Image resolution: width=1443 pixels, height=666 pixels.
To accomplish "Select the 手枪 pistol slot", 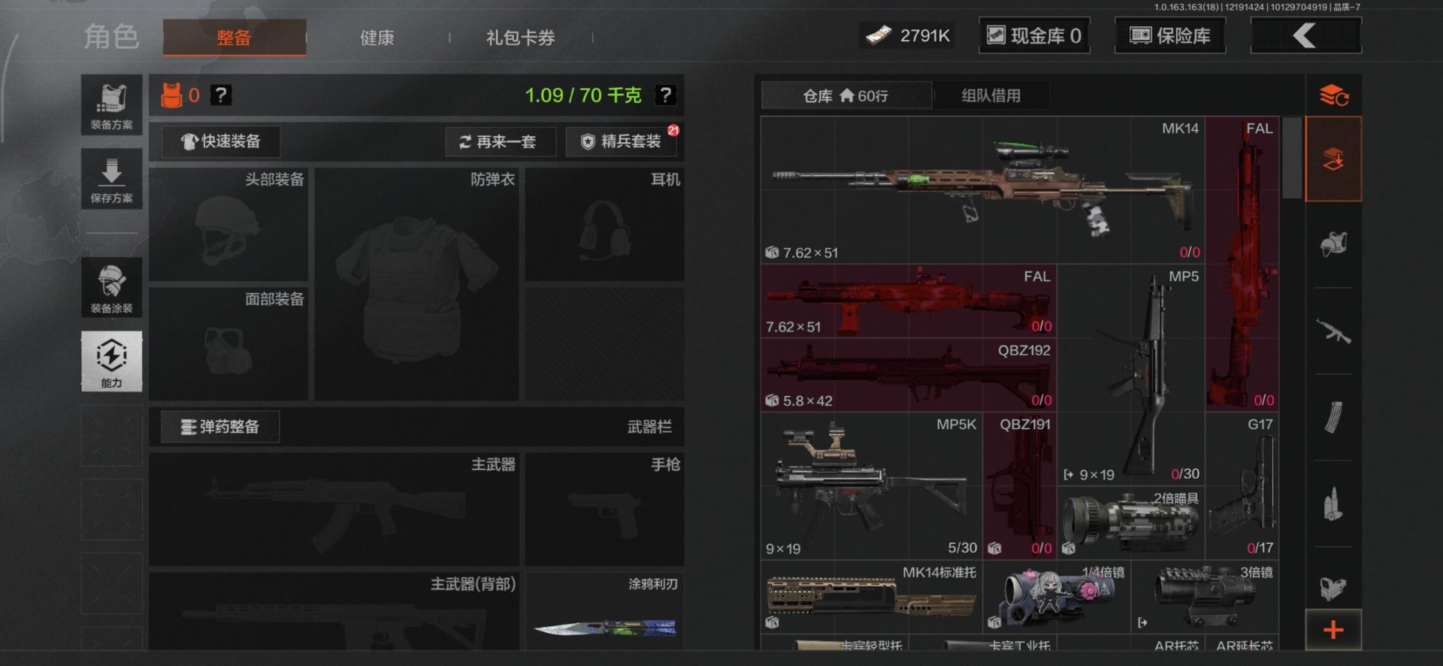I will pos(604,509).
